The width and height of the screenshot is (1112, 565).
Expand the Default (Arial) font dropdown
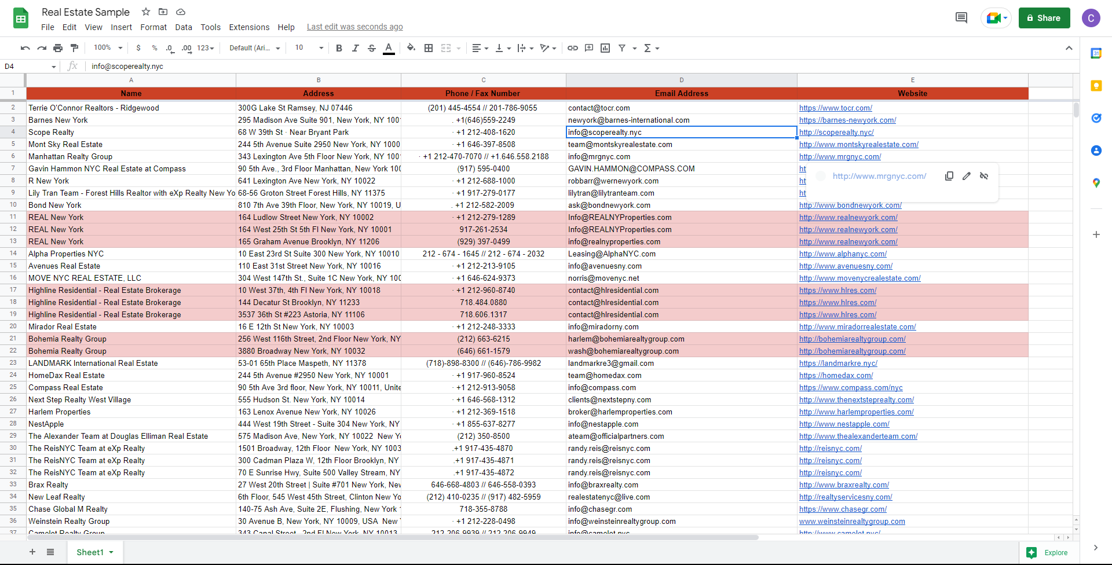(255, 48)
